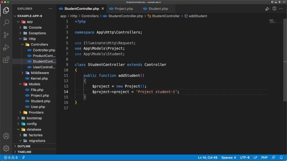The image size is (287, 161).
Task: Click the ports forwarding status bar icon
Action: pyautogui.click(x=23, y=157)
